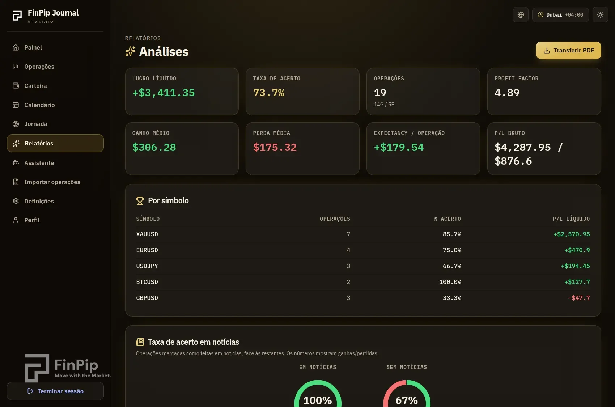This screenshot has height=407, width=615.
Task: Select the GBPUSD row symbol
Action: pyautogui.click(x=147, y=298)
